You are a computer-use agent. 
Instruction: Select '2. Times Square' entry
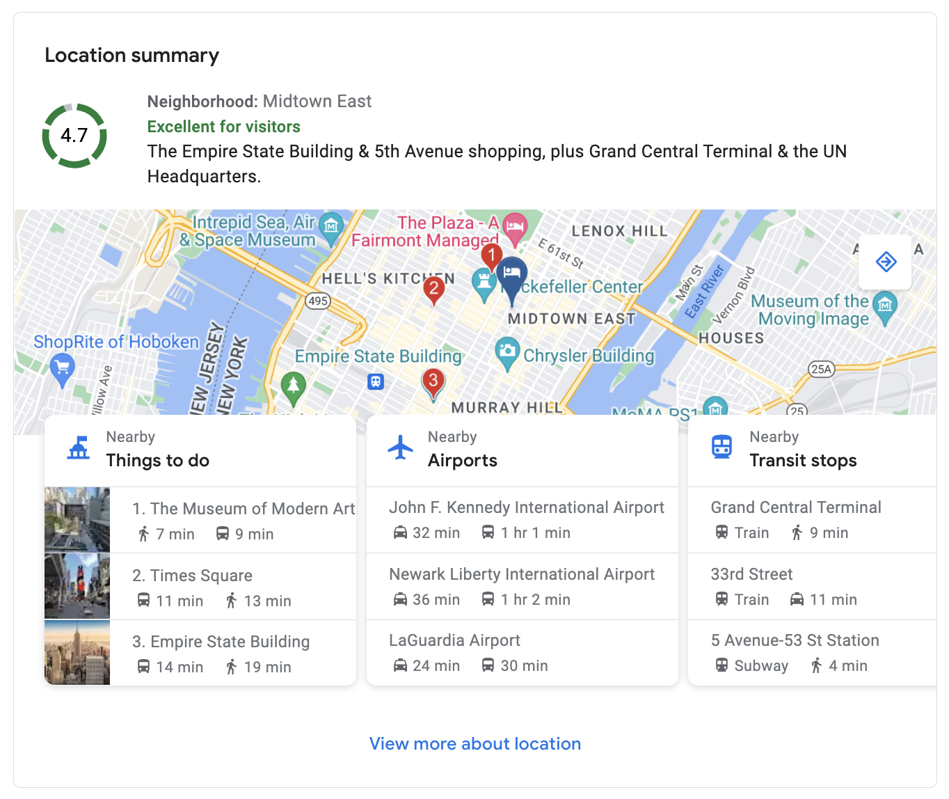(200, 586)
